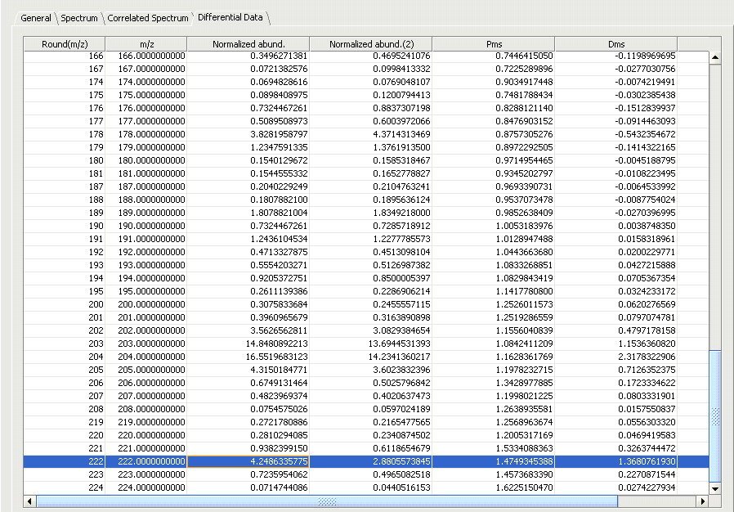Click the vertical scrollbar down arrow

(715, 488)
